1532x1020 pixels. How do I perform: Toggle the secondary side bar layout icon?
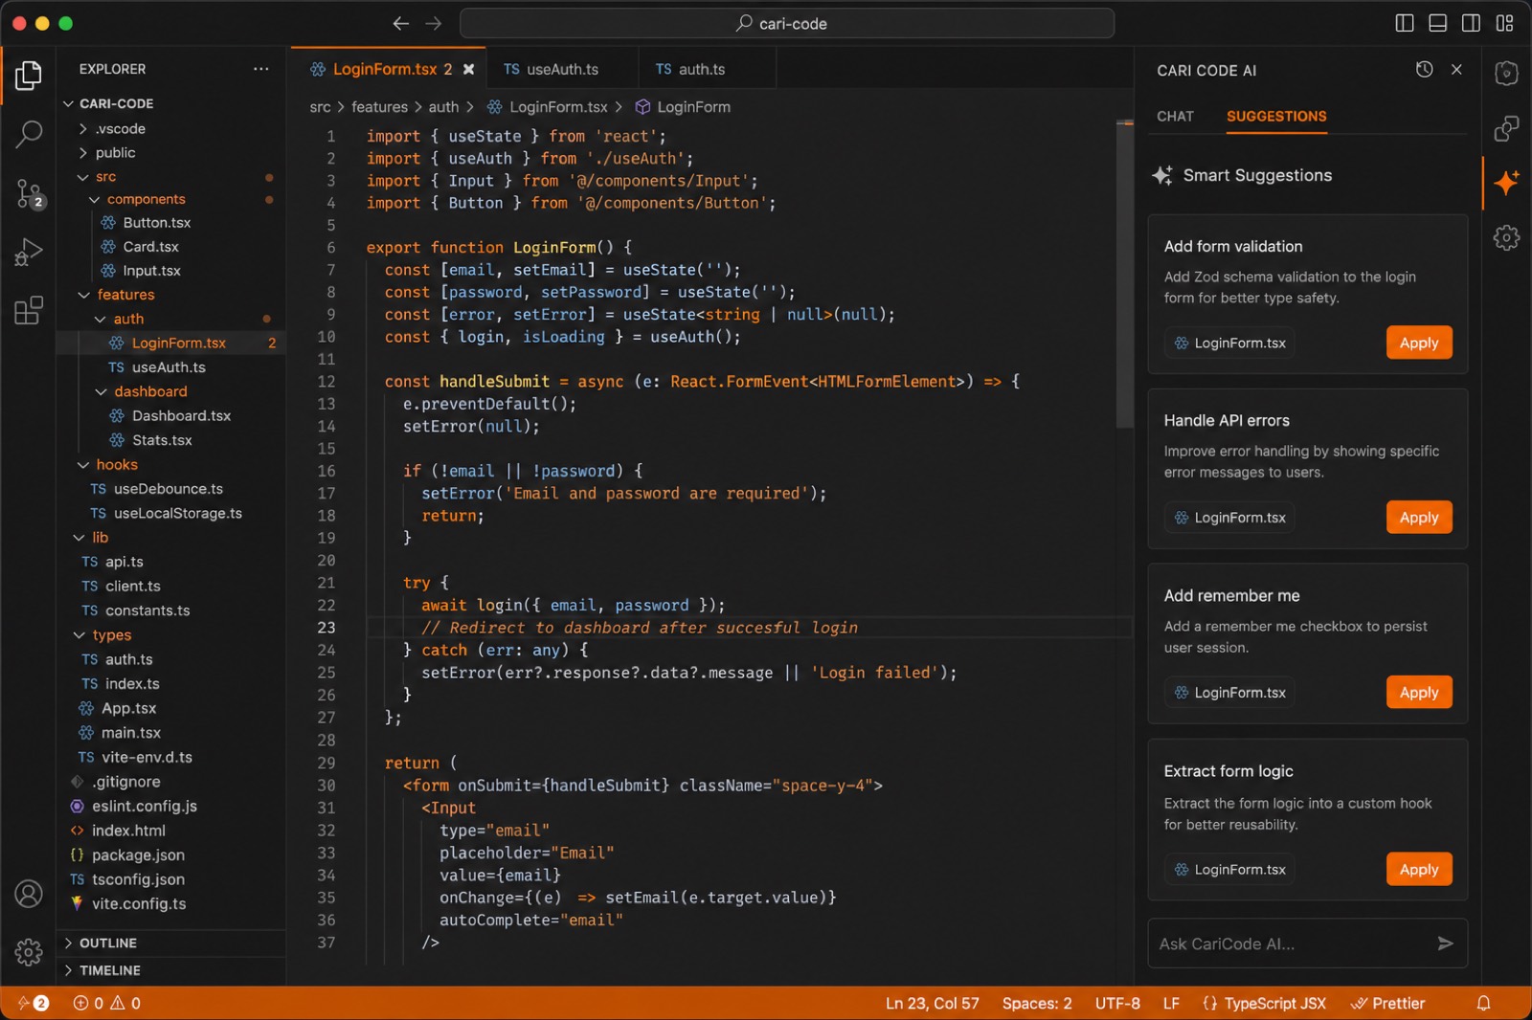coord(1472,23)
